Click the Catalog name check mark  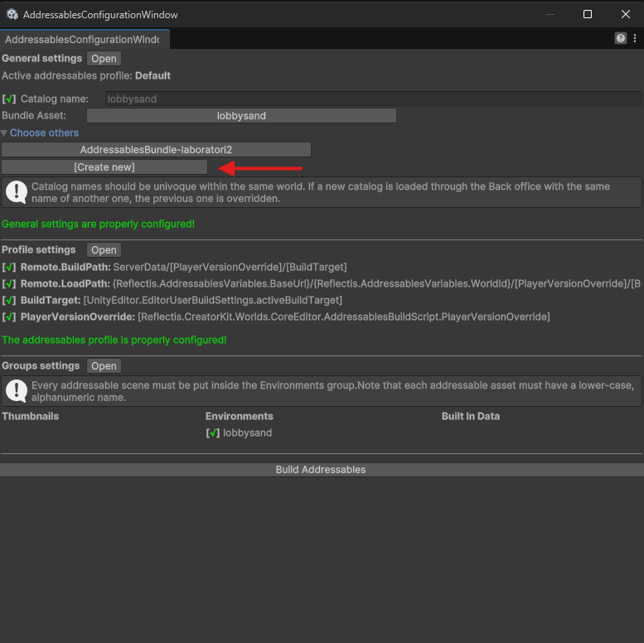9,99
